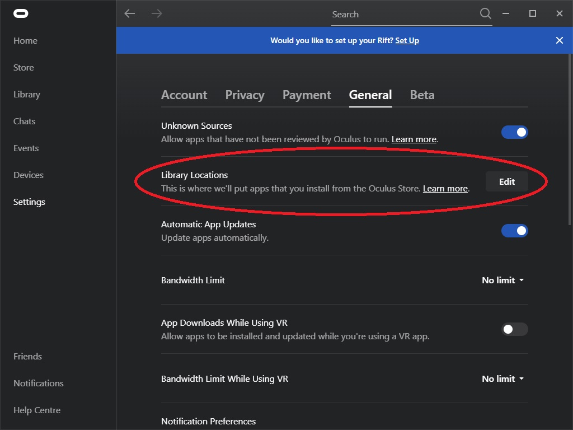573x430 pixels.
Task: Open Learn more under Unknown Sources
Action: click(414, 139)
